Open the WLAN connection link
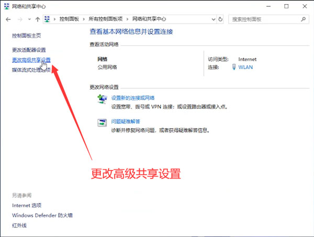 tap(245, 67)
